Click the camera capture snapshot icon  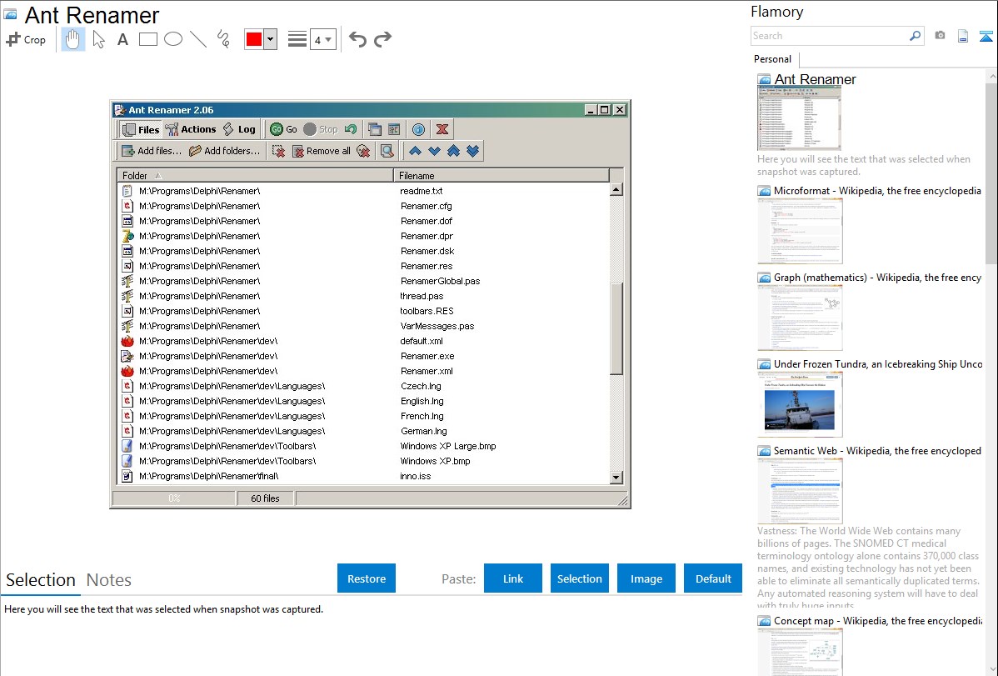pos(940,36)
